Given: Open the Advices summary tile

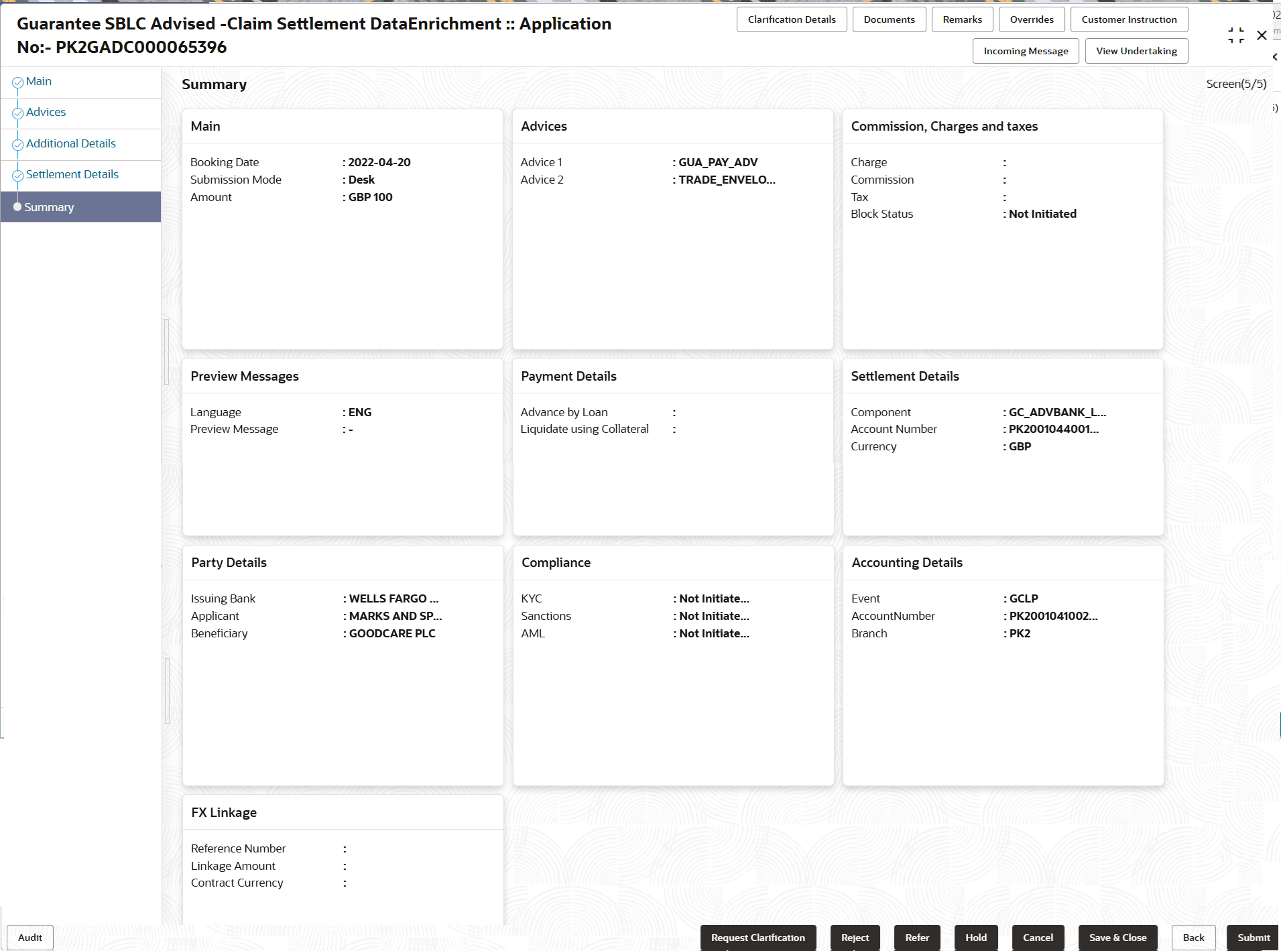Looking at the screenshot, I should (673, 229).
